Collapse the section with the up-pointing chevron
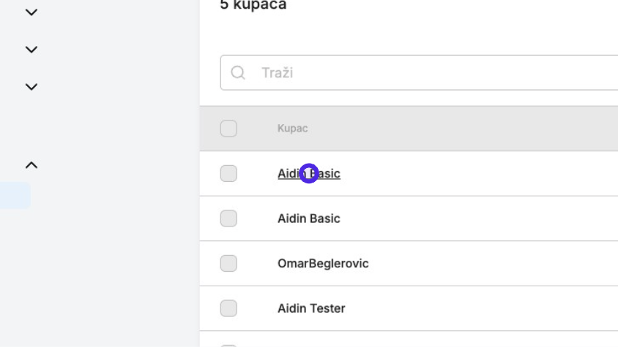 pos(31,165)
